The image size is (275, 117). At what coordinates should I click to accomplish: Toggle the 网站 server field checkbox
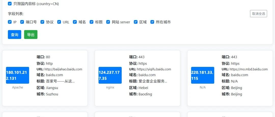108,22
